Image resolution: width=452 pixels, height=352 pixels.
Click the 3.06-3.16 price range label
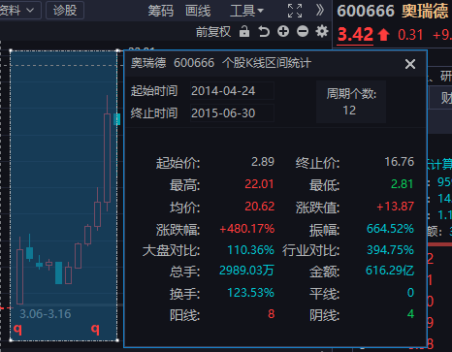coord(46,314)
